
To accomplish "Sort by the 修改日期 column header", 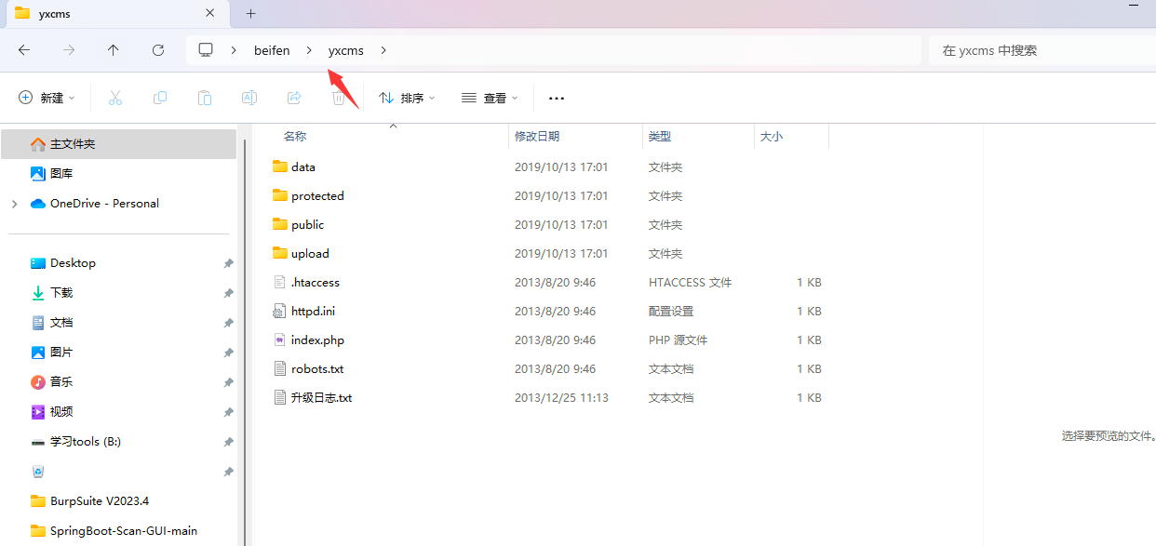I will pyautogui.click(x=537, y=137).
